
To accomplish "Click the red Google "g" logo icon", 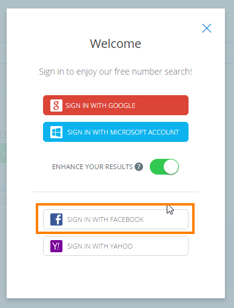I will [56, 105].
